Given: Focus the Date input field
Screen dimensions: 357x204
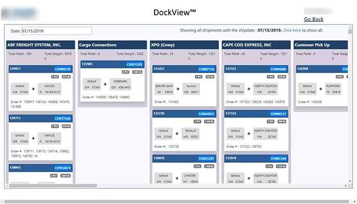Looking at the screenshot, I should click(57, 31).
